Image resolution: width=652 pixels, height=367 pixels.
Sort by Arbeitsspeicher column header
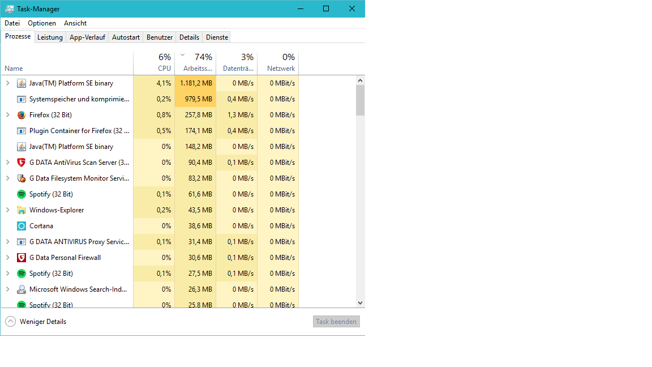[x=195, y=63]
